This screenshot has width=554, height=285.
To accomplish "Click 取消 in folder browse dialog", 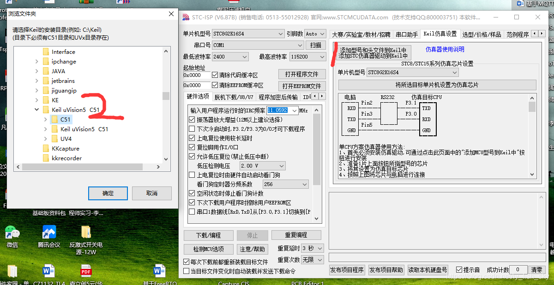I will pos(152,193).
